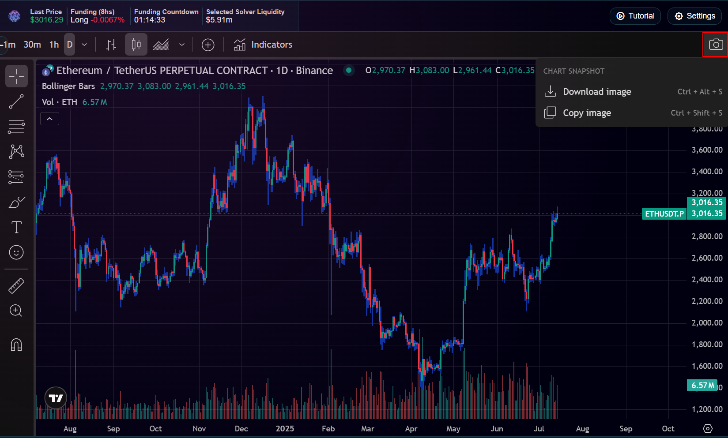Toggle the candlestick chart style
728x438 pixels.
point(136,45)
